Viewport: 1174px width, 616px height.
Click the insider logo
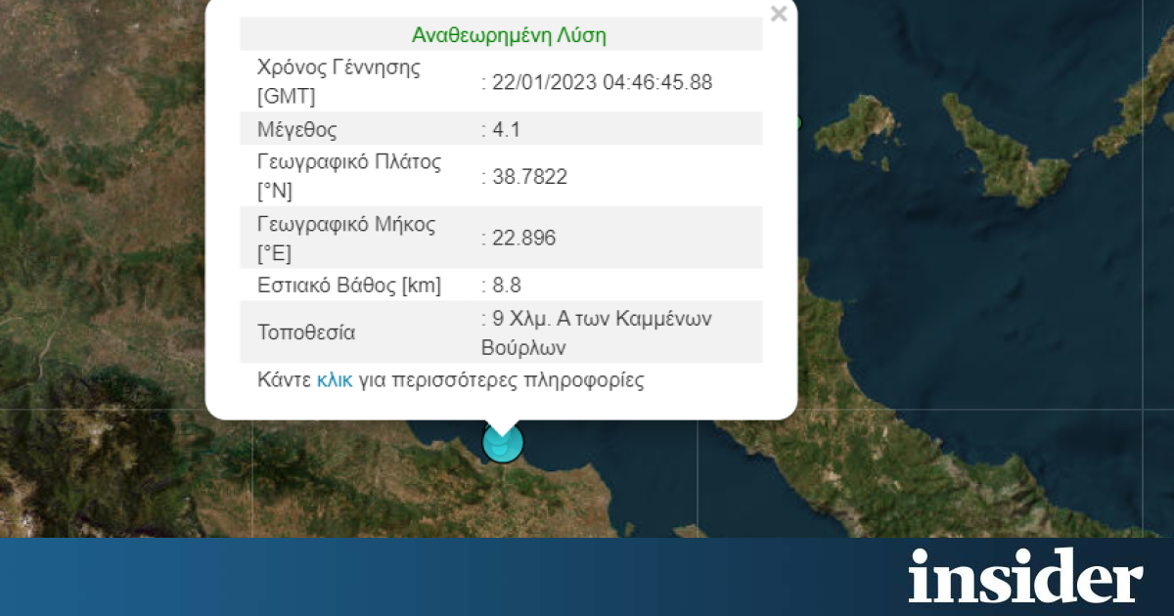[x=1024, y=576]
